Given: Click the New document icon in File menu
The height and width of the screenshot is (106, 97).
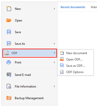Looking at the screenshot, I should point(9,9).
